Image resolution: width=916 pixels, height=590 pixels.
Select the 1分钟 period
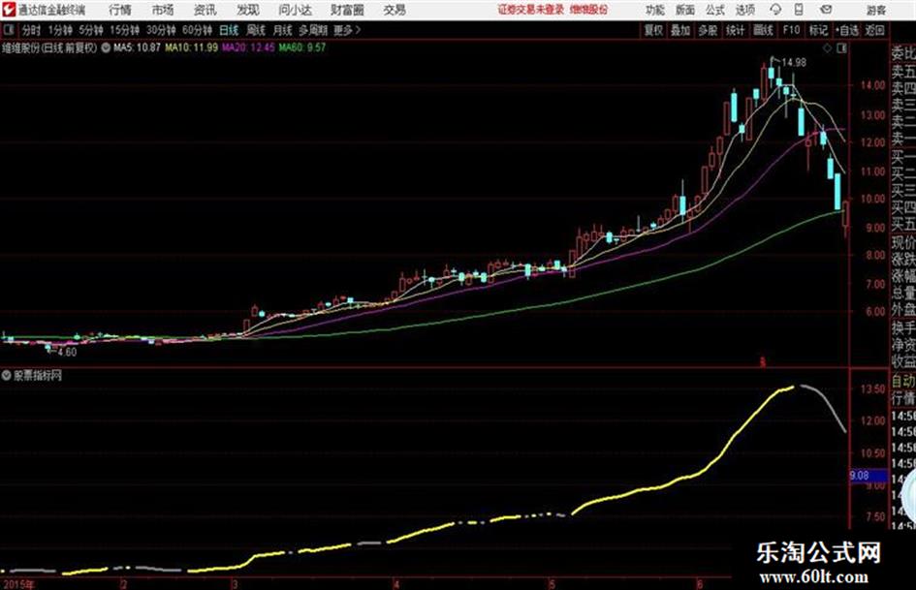coord(60,30)
